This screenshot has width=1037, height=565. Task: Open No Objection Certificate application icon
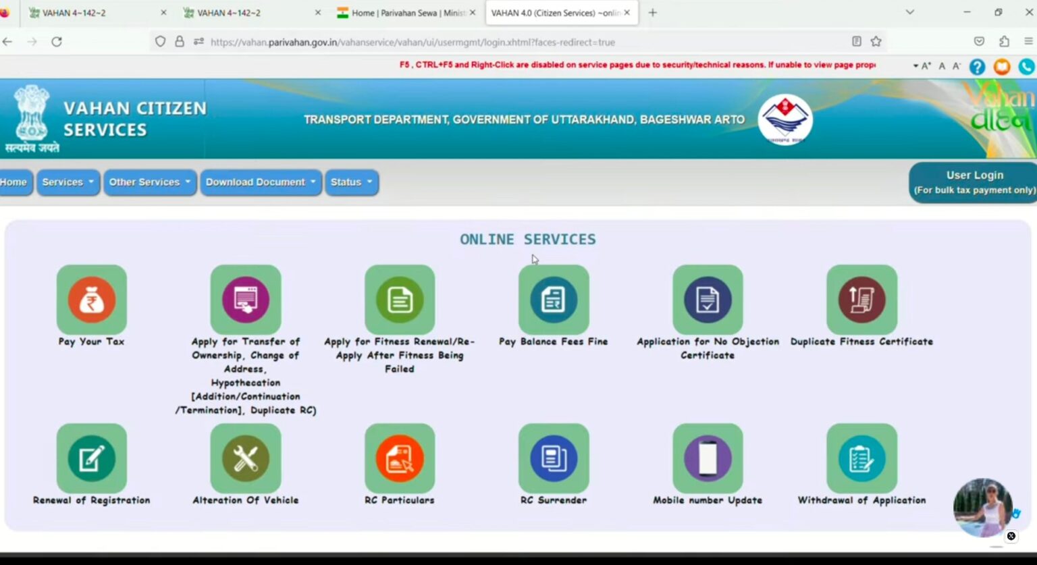[708, 299]
